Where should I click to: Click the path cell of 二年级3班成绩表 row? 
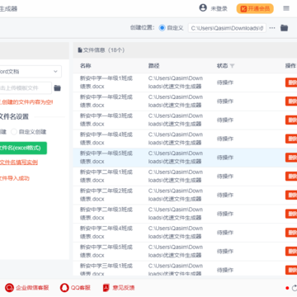coord(176,214)
